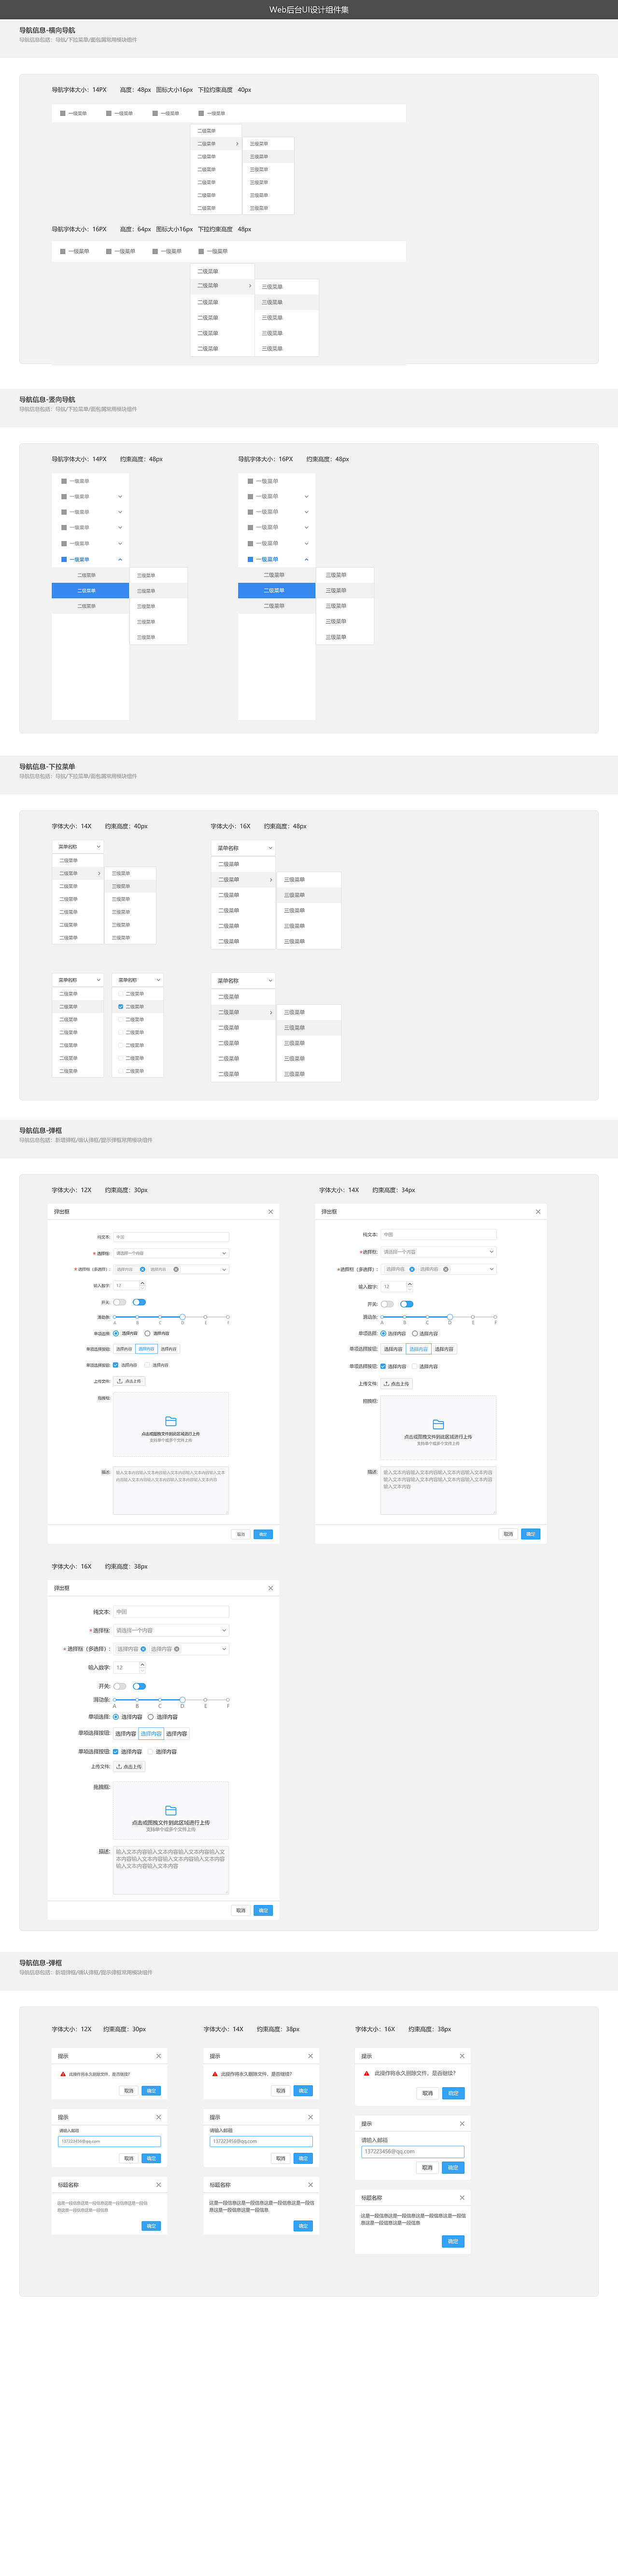Click folder icon in 16X 弹出框 drag-upload area
The image size is (618, 2576).
coord(171,1810)
